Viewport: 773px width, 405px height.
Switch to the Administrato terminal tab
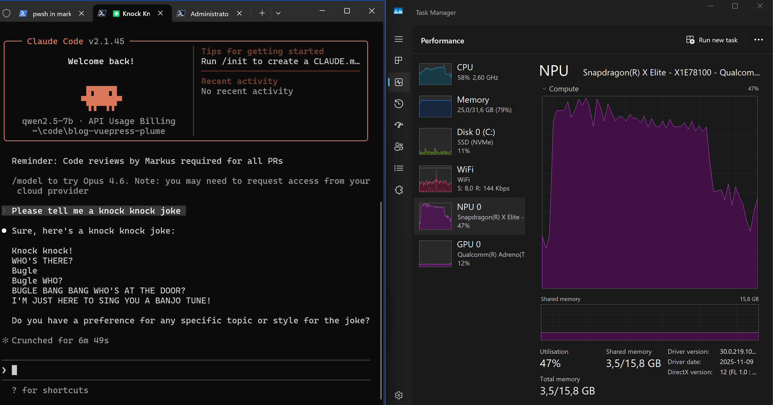coord(209,13)
